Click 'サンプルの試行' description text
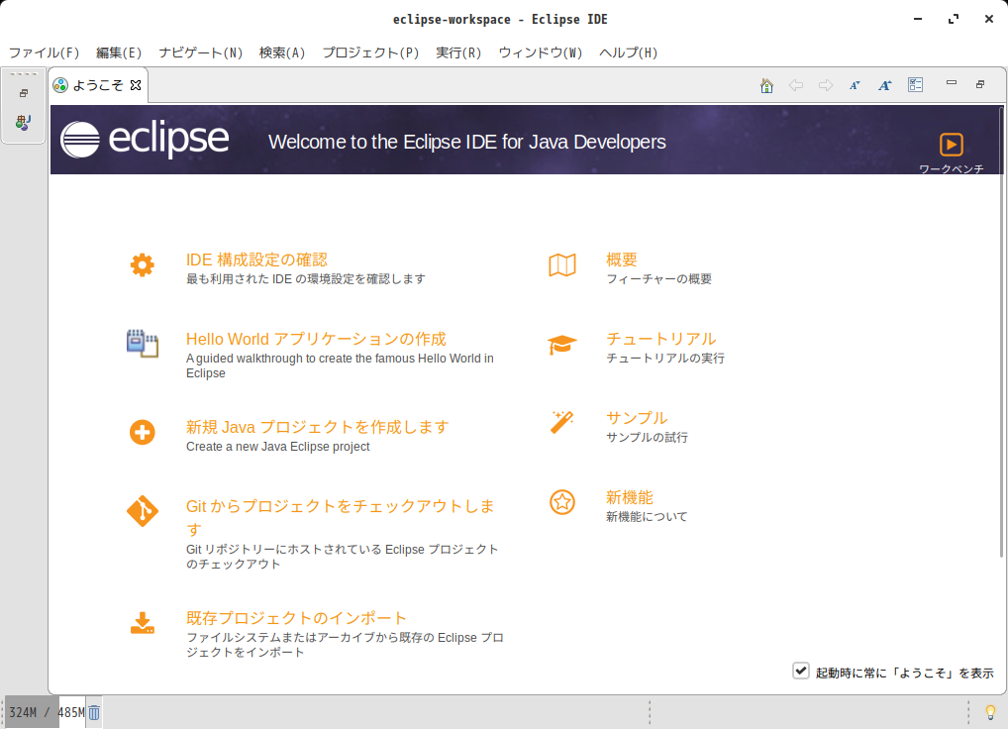 (x=647, y=437)
